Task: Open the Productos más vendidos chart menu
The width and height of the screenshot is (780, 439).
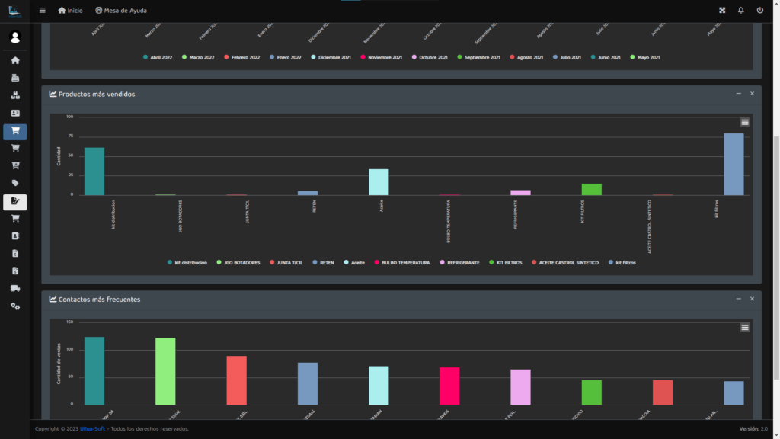Action: pos(744,122)
